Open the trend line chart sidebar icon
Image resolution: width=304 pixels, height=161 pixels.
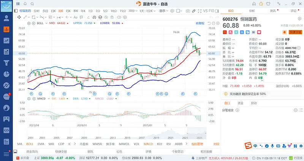[6, 41]
